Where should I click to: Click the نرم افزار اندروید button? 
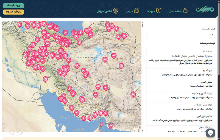13,12
